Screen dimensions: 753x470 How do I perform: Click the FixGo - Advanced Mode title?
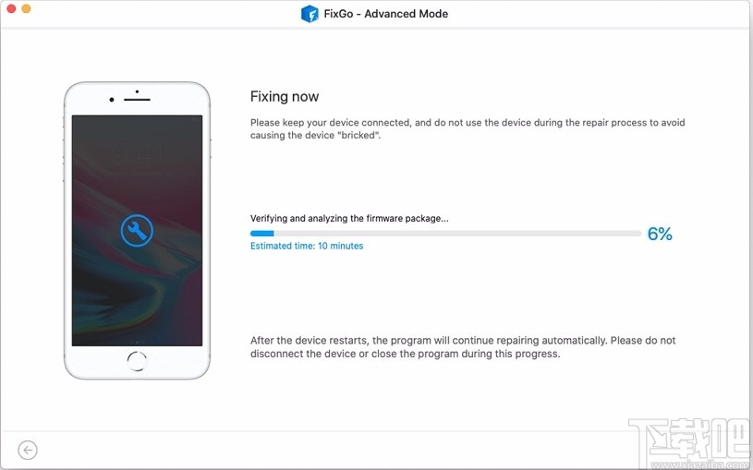click(x=386, y=14)
